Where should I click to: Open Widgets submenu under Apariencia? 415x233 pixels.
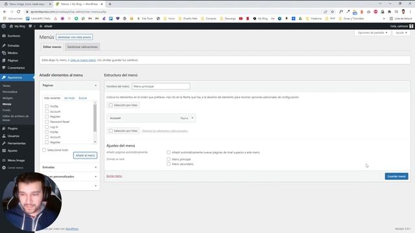(x=8, y=98)
